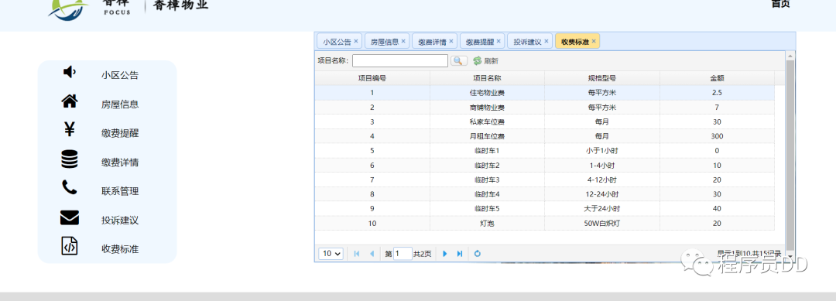Click the 小于1小时 specification cell
The width and height of the screenshot is (836, 301).
(x=602, y=151)
